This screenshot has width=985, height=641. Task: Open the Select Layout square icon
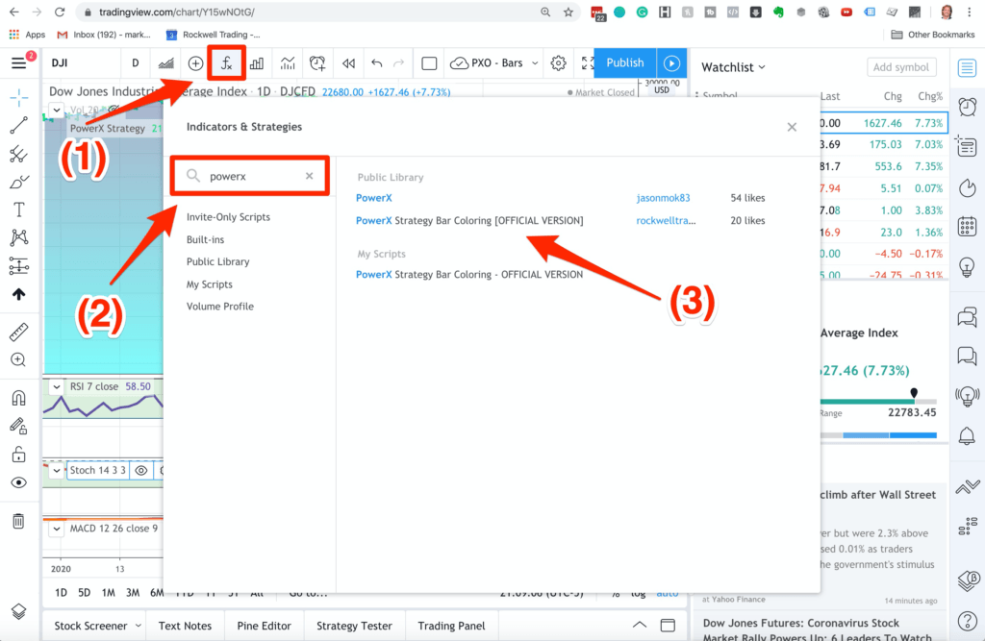click(429, 63)
